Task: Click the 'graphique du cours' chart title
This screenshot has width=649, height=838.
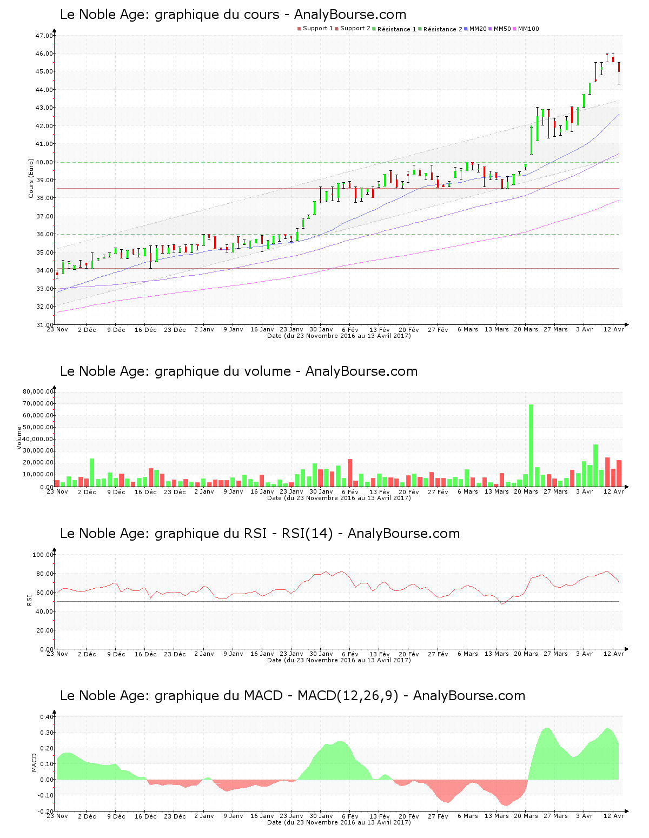Action: (x=233, y=15)
